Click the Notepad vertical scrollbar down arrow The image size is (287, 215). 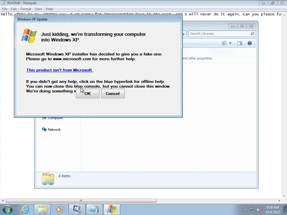tap(285, 196)
